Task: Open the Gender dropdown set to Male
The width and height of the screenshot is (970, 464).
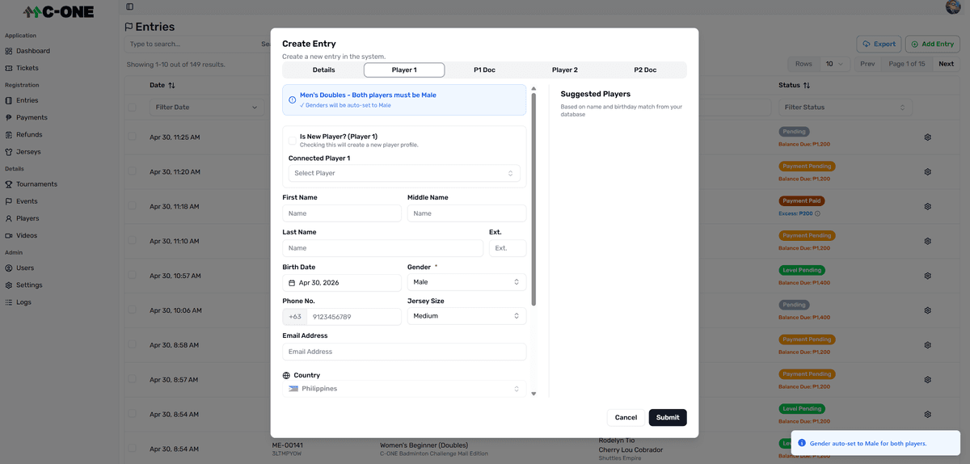Action: coord(466,282)
